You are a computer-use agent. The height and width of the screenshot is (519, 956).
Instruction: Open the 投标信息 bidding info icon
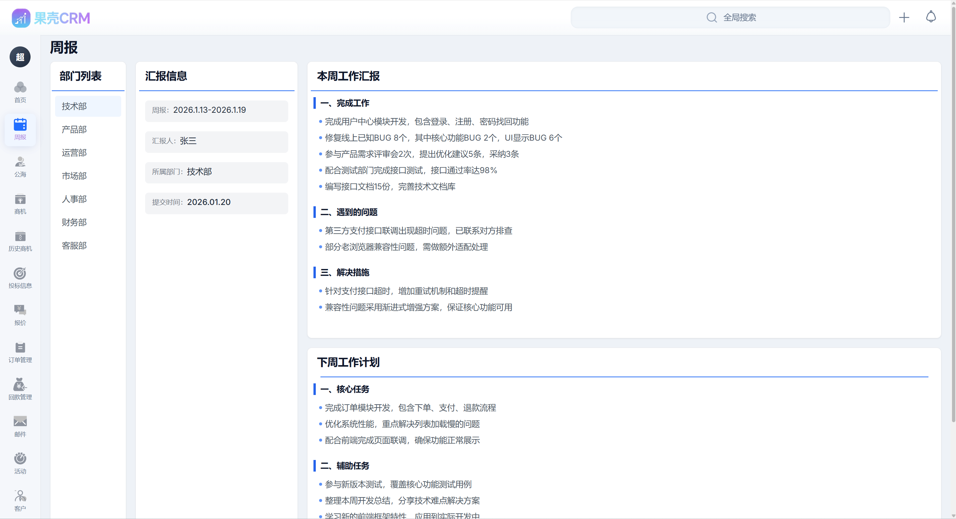coord(20,277)
